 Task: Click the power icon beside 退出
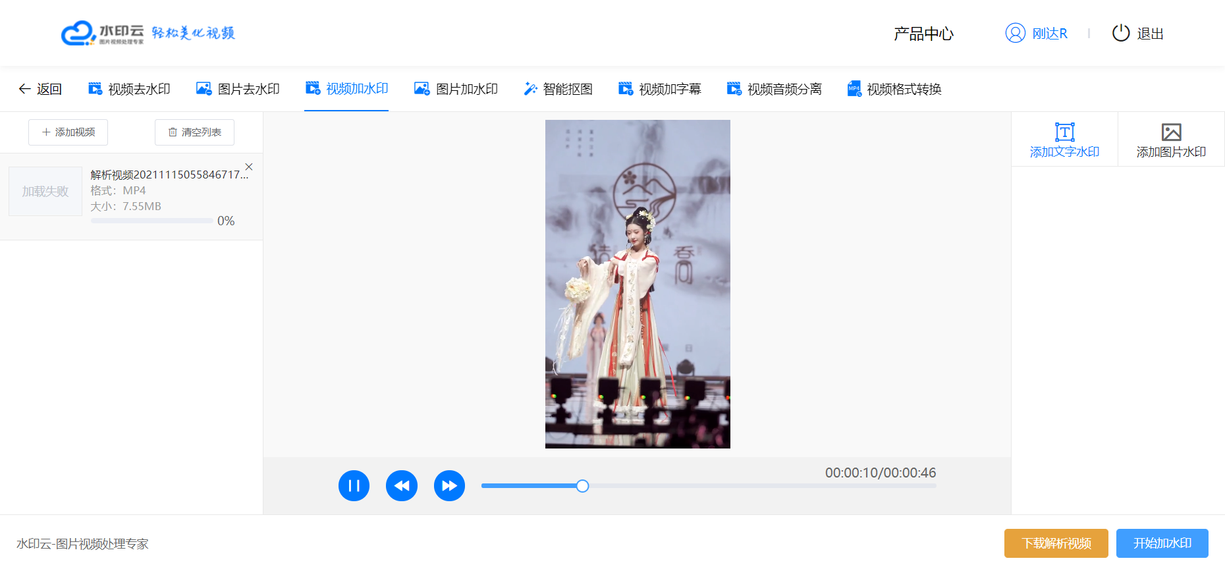click(x=1120, y=33)
